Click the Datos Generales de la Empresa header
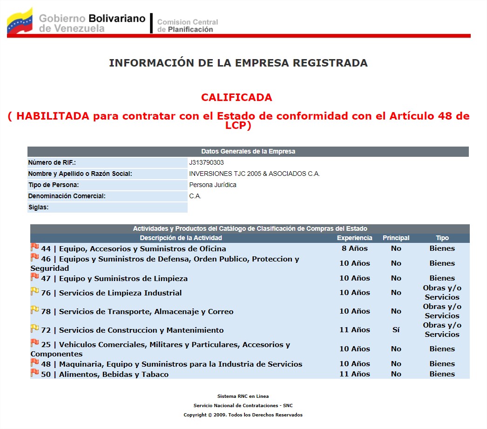The height and width of the screenshot is (429, 487). [248, 152]
